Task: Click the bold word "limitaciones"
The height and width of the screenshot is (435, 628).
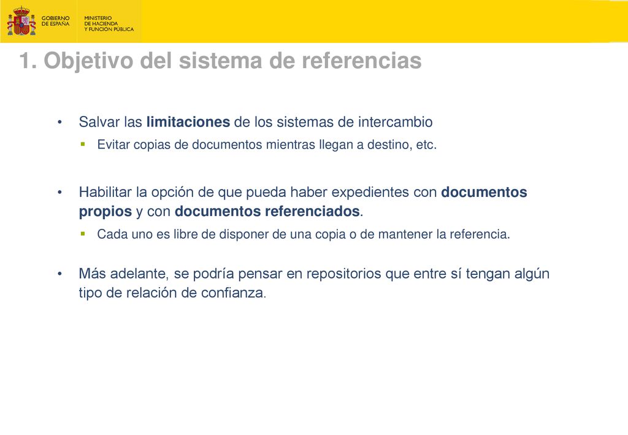Action: click(x=188, y=121)
